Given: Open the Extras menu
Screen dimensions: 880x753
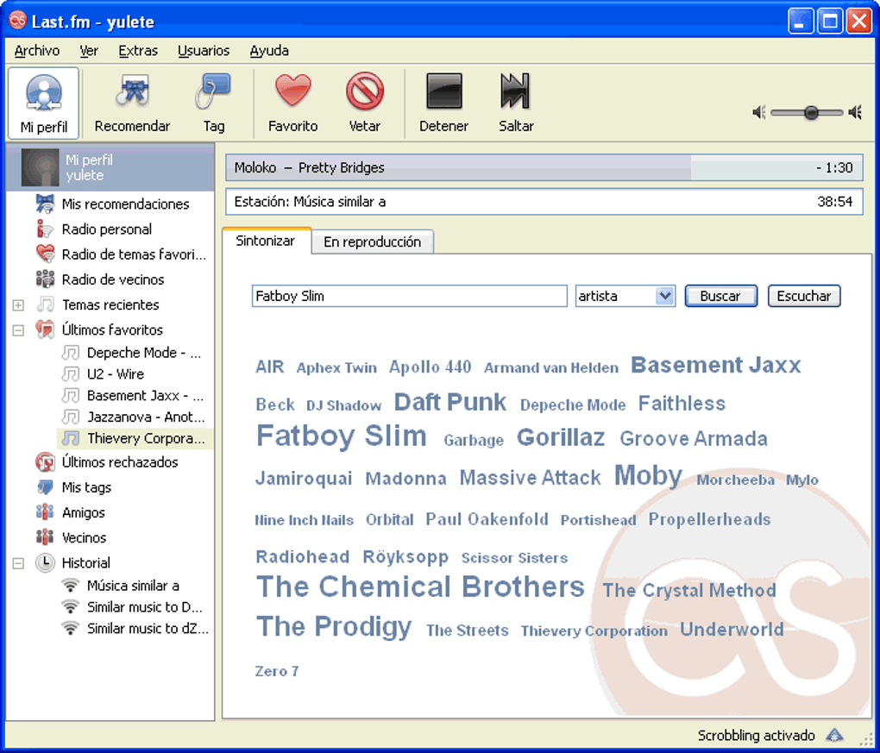Looking at the screenshot, I should point(138,51).
